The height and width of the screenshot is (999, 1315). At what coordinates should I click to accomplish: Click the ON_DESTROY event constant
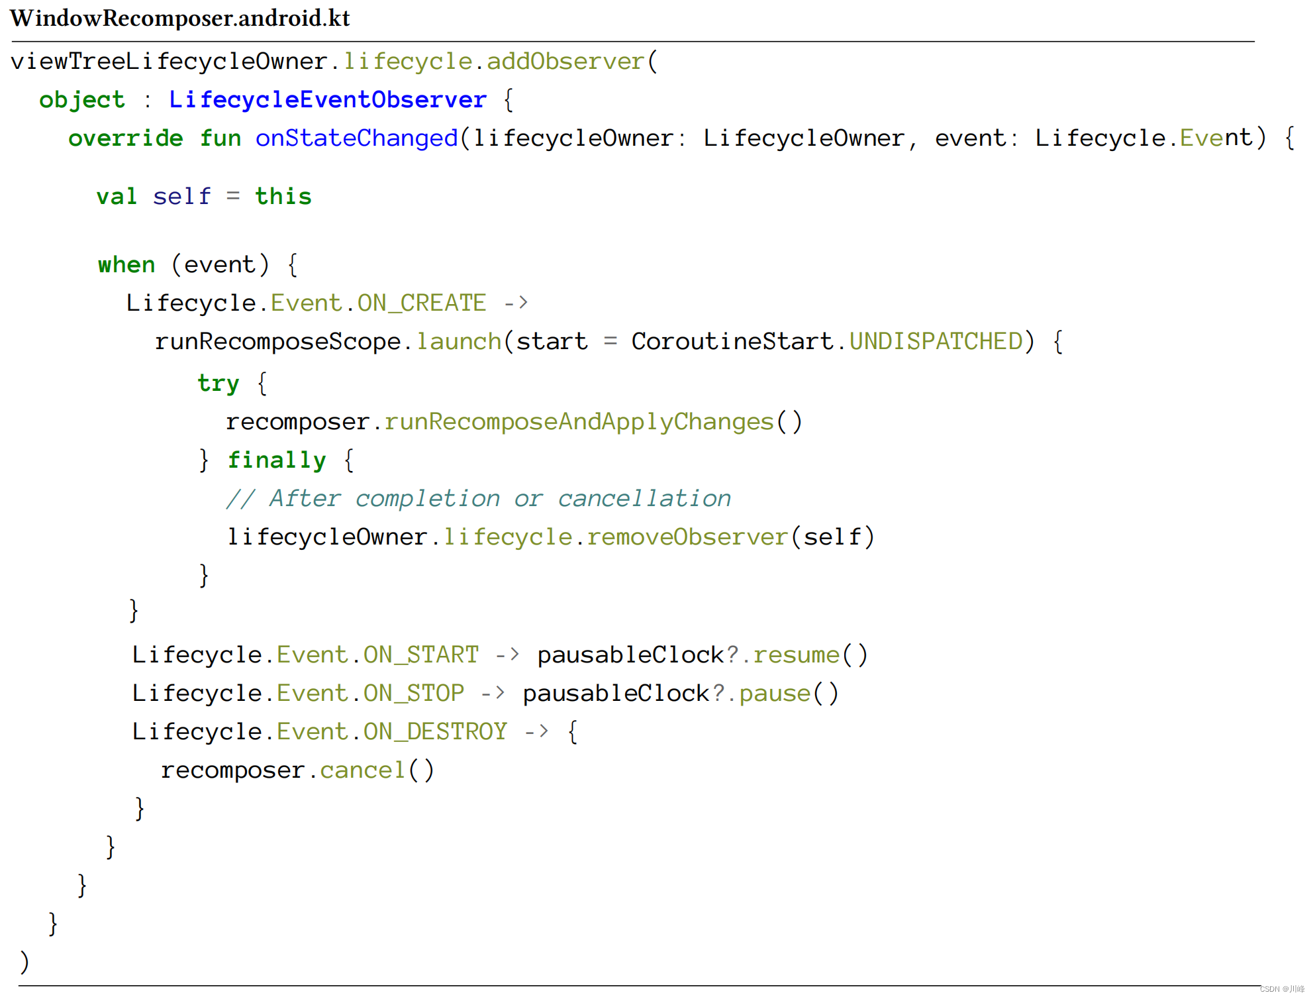tap(435, 732)
